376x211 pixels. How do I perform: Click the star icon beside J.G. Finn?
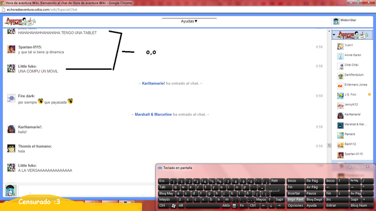coord(370,94)
